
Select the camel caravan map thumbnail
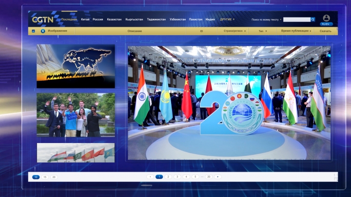(x=76, y=66)
